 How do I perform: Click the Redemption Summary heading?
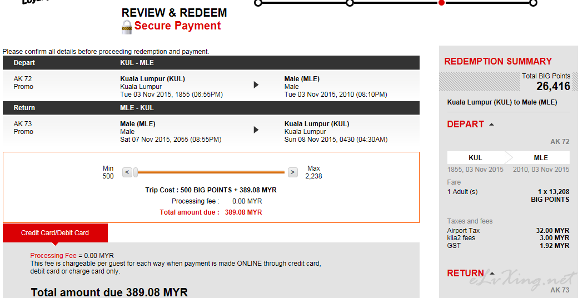coord(498,61)
